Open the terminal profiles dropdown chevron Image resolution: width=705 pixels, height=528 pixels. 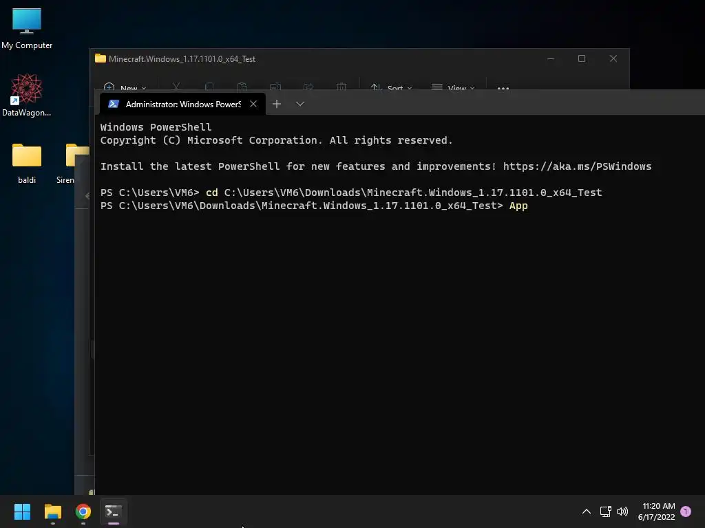click(x=300, y=104)
